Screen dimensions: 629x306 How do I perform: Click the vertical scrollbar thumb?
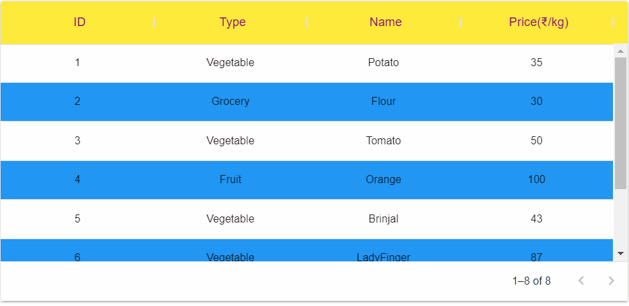tap(620, 124)
